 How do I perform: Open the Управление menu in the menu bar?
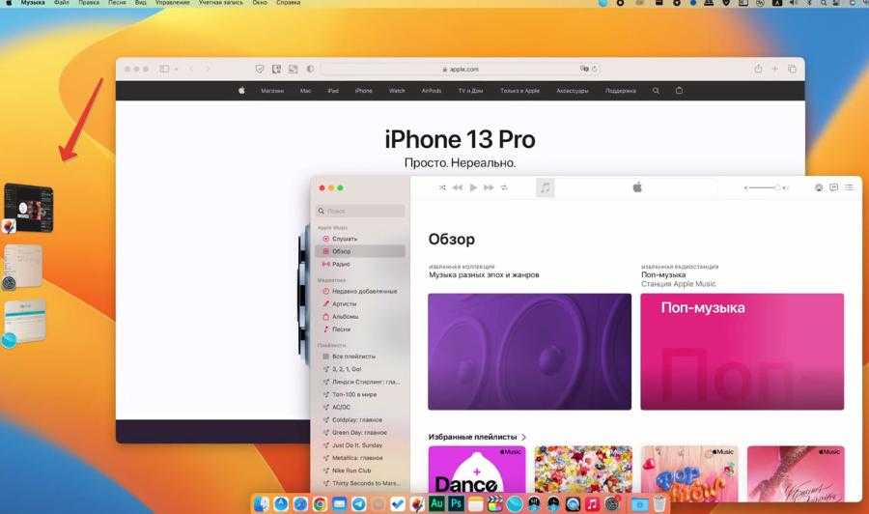coord(172,4)
